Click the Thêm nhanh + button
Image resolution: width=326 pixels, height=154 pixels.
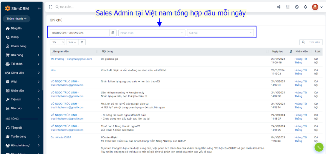[16, 18]
